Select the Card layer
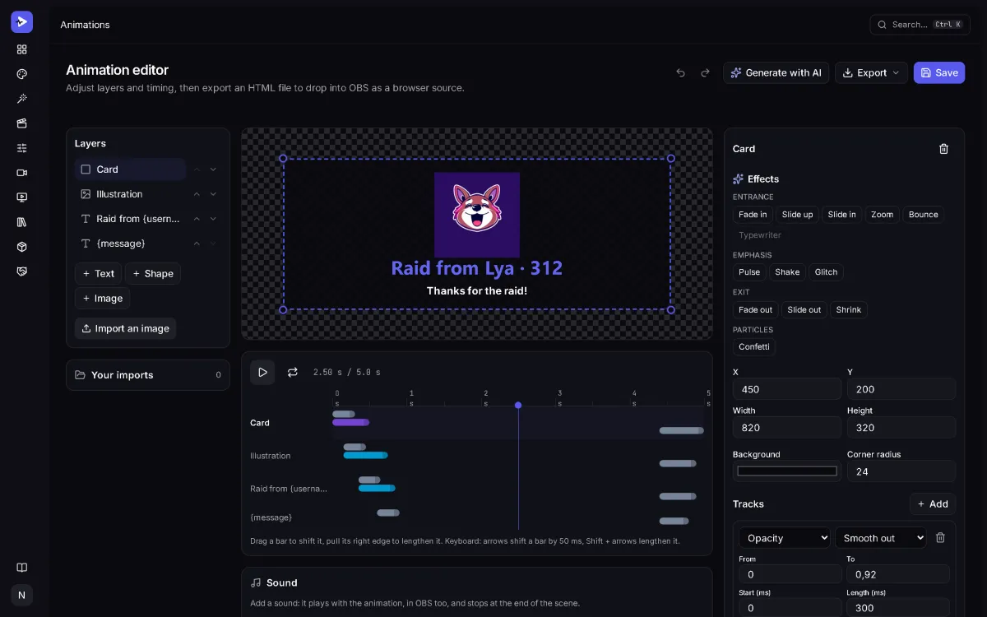Viewport: 987px width, 617px height. tap(131, 169)
